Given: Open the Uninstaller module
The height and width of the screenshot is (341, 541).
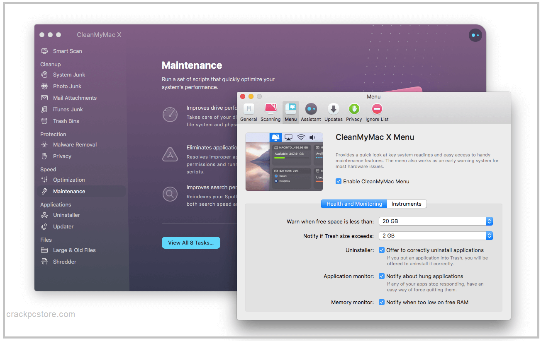Looking at the screenshot, I should click(60, 215).
